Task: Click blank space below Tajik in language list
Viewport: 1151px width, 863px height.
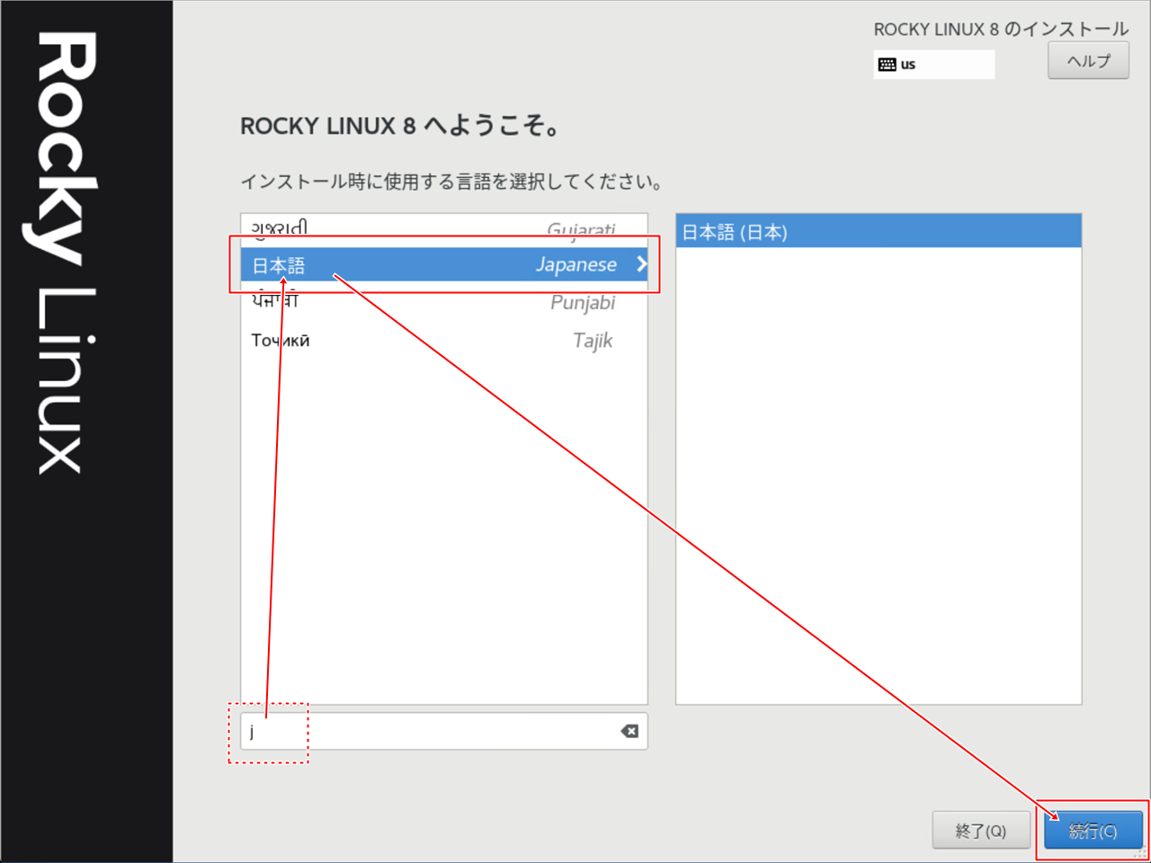Action: coord(443,521)
